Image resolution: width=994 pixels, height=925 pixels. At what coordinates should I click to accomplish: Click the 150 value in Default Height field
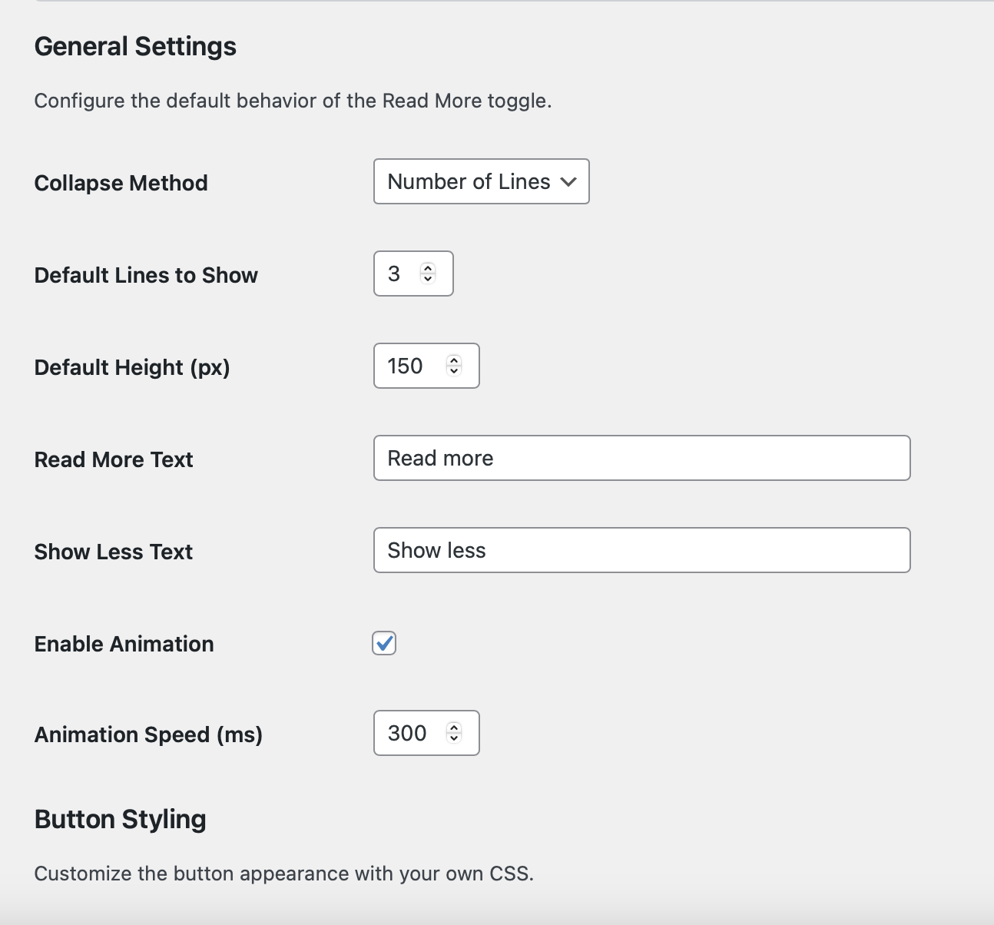[x=405, y=366]
